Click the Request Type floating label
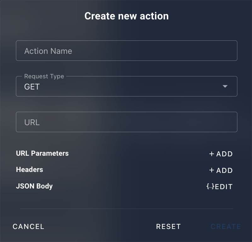The width and height of the screenshot is (252, 242). (x=44, y=76)
